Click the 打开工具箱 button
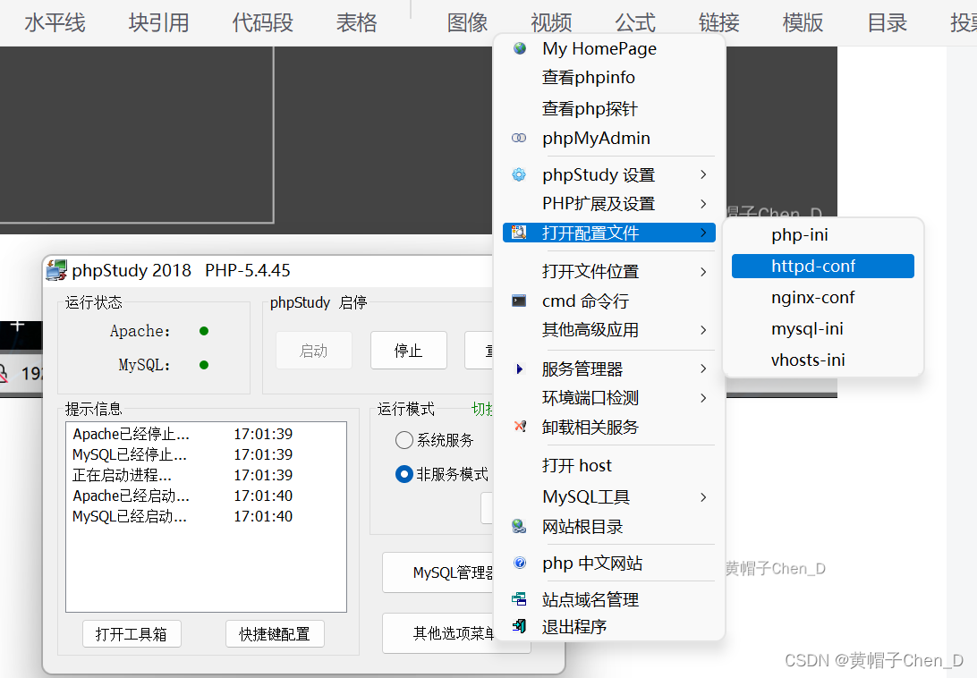This screenshot has width=977, height=678. click(132, 634)
